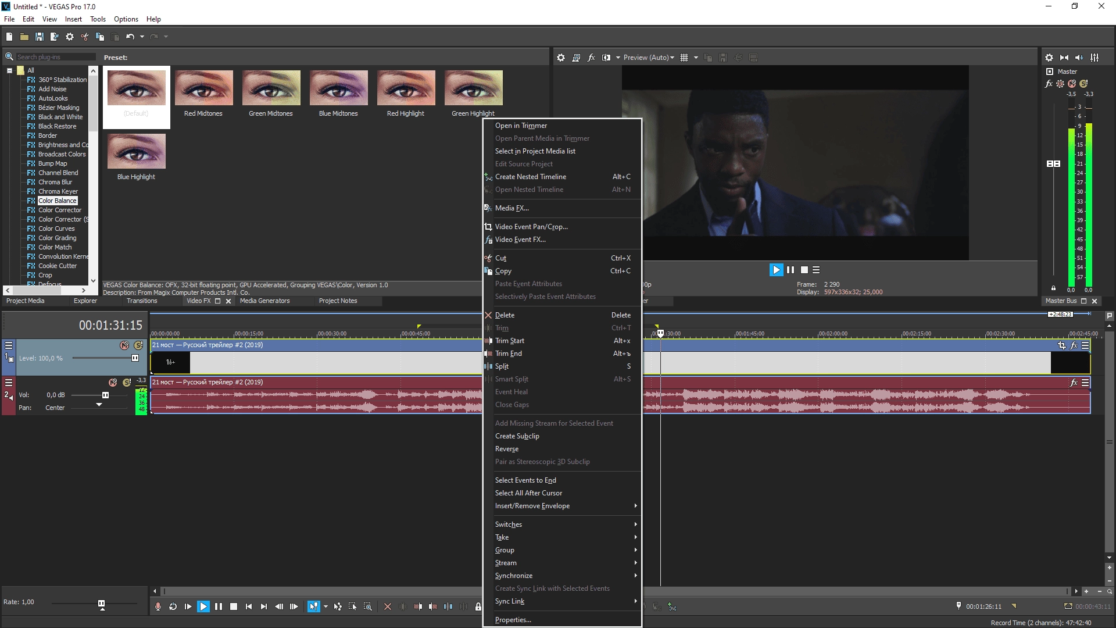The image size is (1116, 628).
Task: Open the Undo history dropdown arrow
Action: pos(142,37)
